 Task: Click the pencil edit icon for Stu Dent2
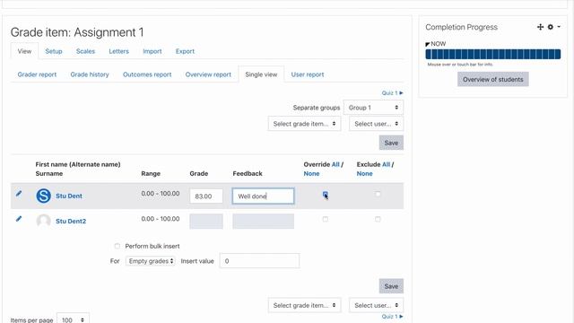19,219
